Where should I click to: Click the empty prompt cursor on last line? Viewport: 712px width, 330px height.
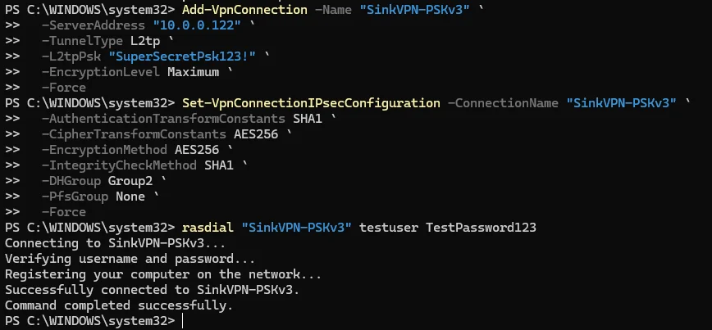[183, 321]
